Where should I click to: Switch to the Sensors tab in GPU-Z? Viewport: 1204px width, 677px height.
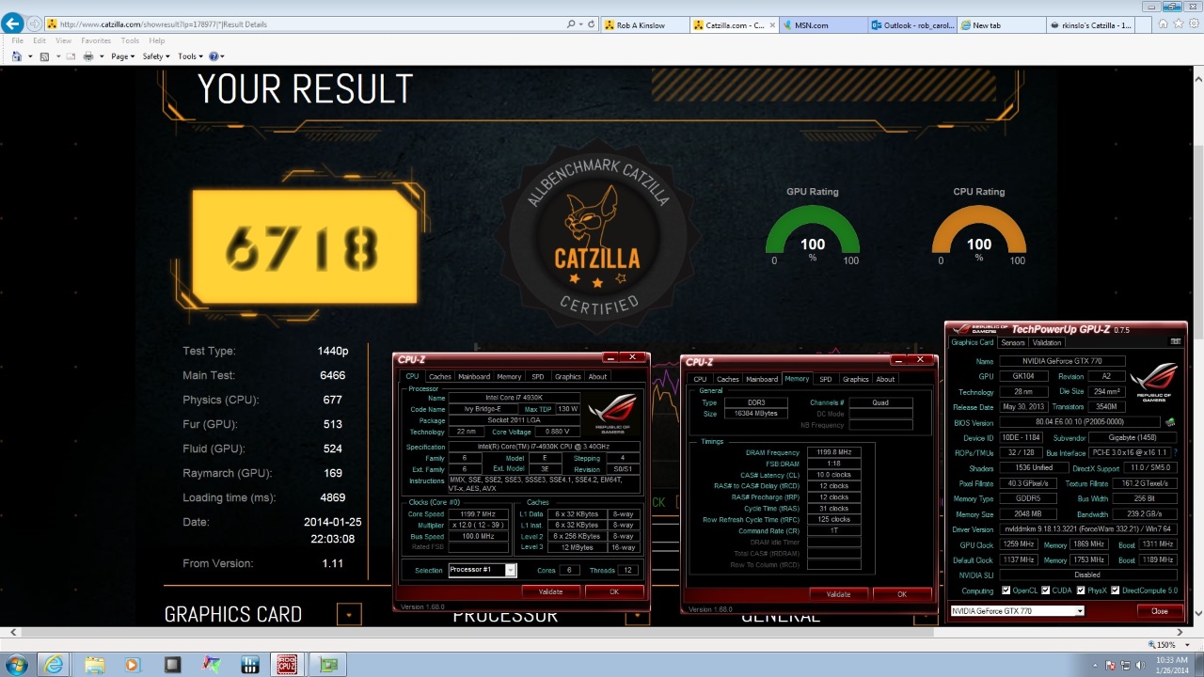1012,342
